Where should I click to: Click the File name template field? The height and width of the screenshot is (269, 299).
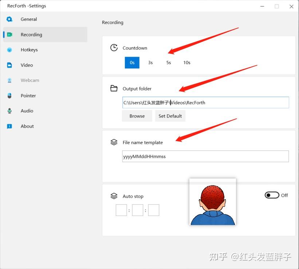pos(205,156)
